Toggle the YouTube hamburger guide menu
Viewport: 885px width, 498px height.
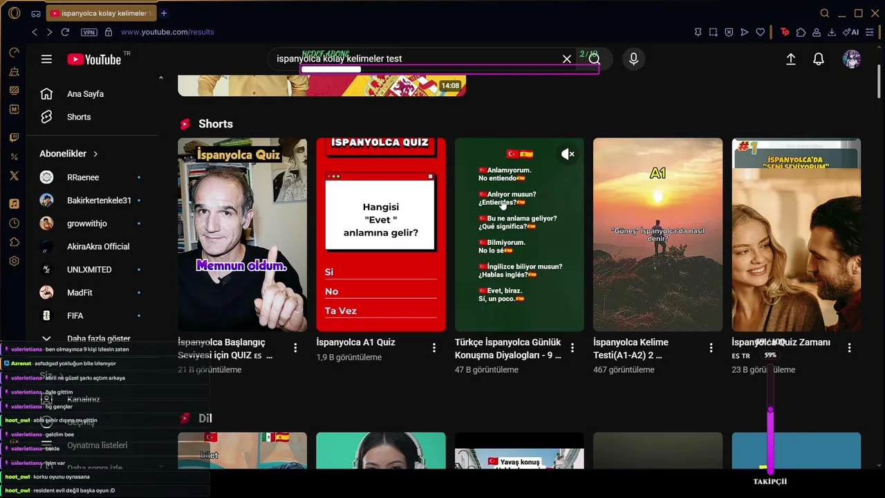tap(46, 59)
